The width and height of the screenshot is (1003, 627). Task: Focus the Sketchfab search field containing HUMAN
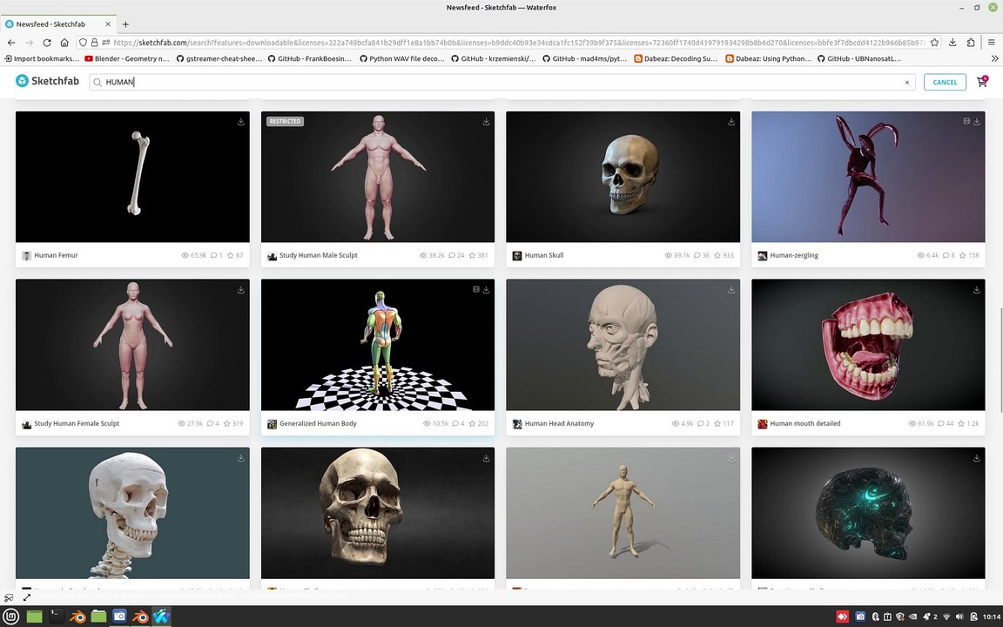[502, 83]
